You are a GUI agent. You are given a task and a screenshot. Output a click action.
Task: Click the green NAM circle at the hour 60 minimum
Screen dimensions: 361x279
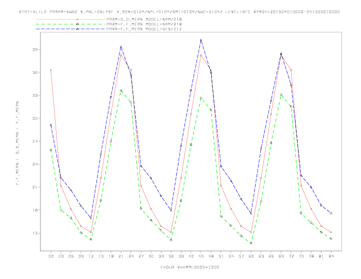pos(251,243)
